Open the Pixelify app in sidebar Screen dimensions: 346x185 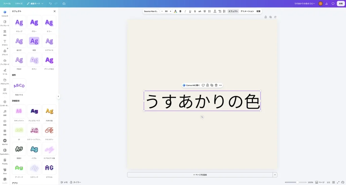[x=5, y=161]
